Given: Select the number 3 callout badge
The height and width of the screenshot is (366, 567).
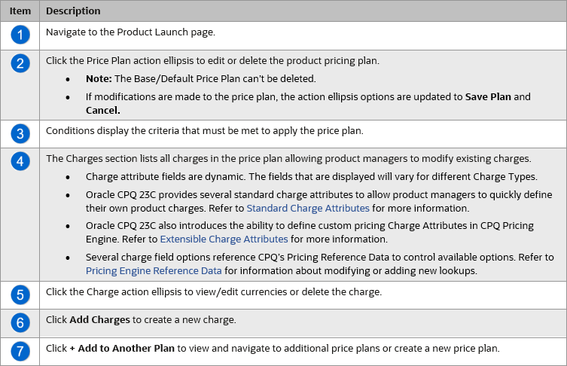Looking at the screenshot, I should point(20,133).
